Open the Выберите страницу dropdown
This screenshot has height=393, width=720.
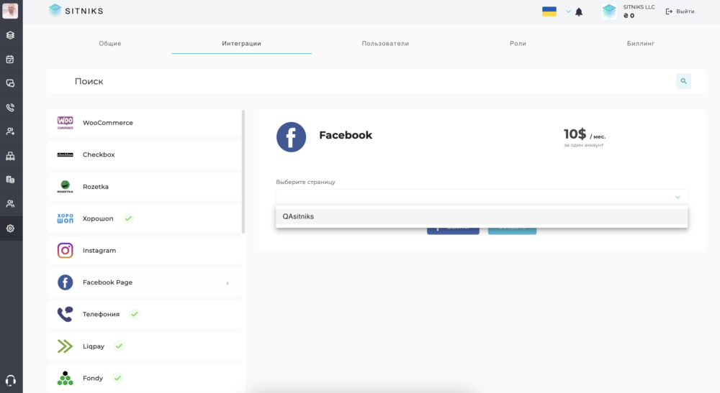click(482, 197)
